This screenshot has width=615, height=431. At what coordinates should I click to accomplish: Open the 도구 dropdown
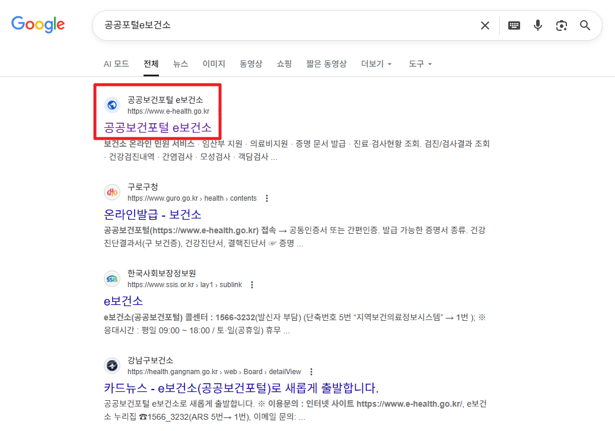[417, 63]
